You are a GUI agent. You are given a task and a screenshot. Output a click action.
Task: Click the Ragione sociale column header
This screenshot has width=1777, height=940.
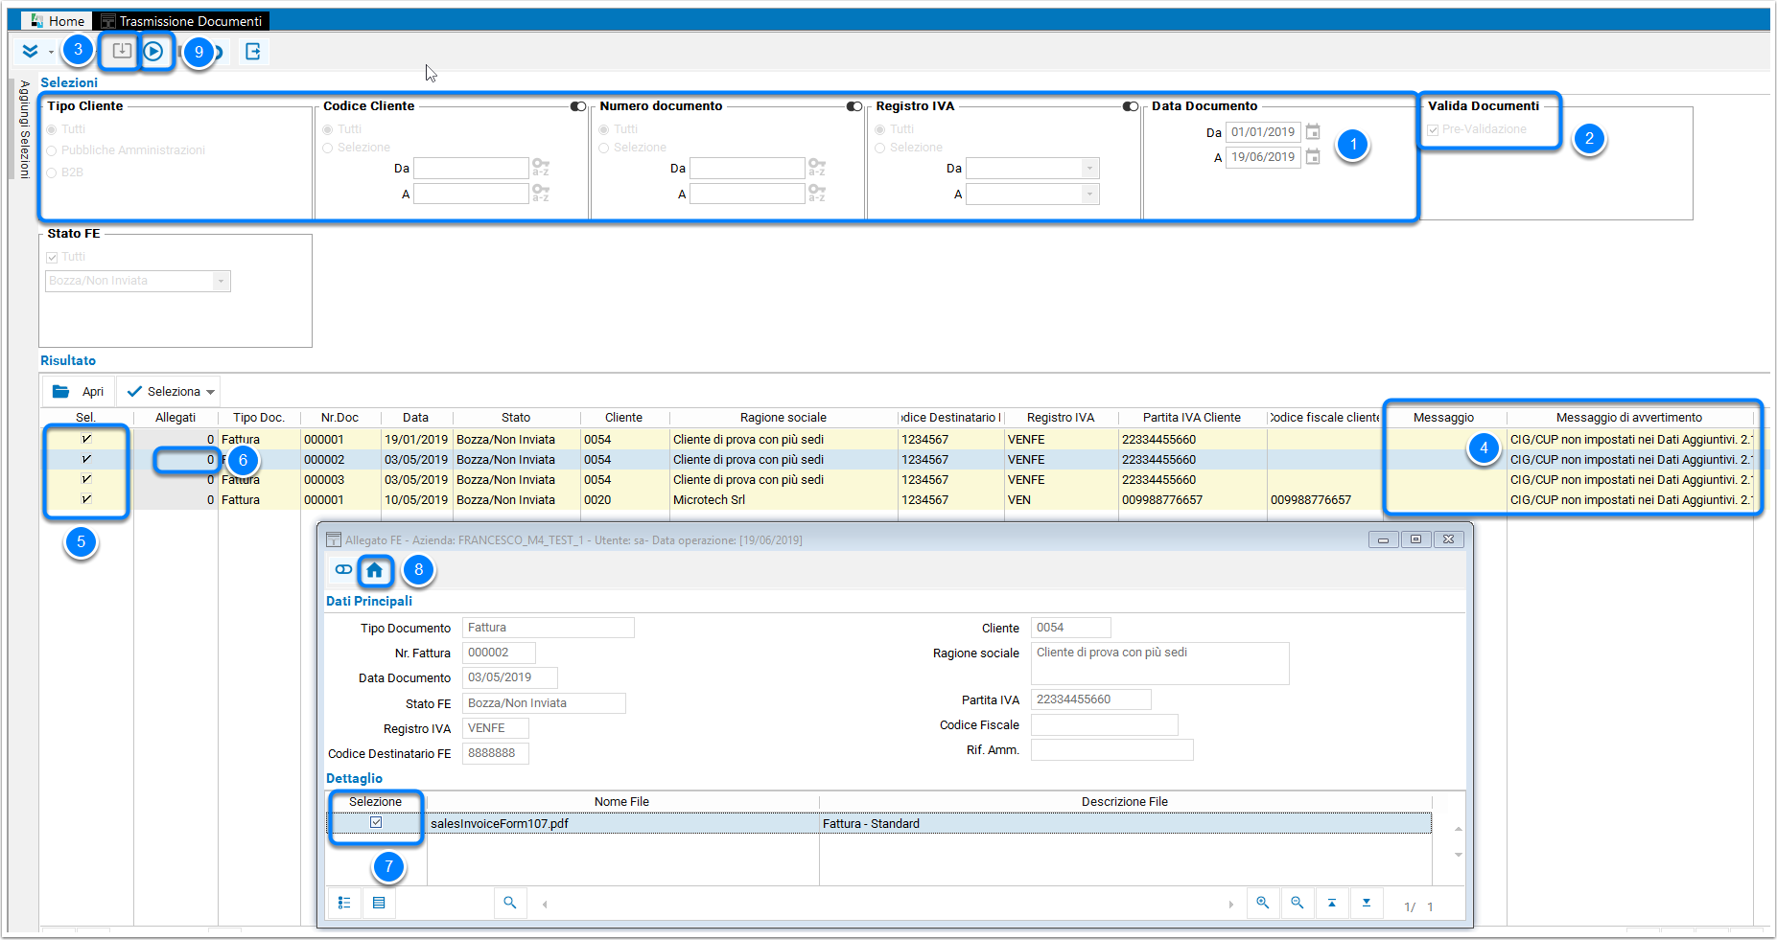(783, 418)
